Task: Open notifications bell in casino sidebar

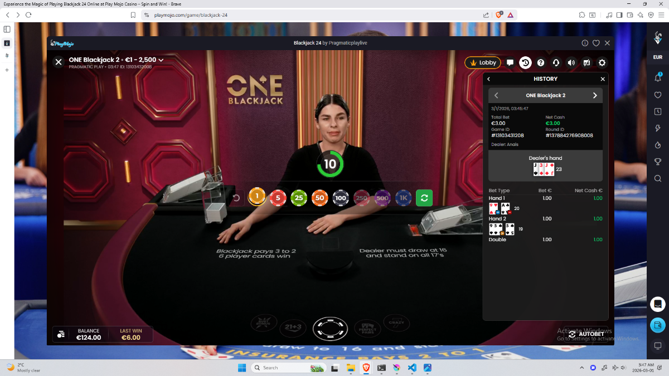Action: point(658,77)
